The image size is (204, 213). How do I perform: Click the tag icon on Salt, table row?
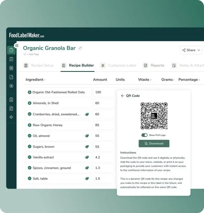point(87,178)
